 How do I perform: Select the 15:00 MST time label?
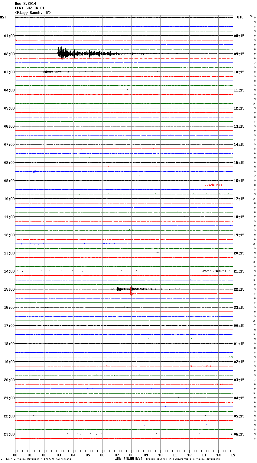9,289
